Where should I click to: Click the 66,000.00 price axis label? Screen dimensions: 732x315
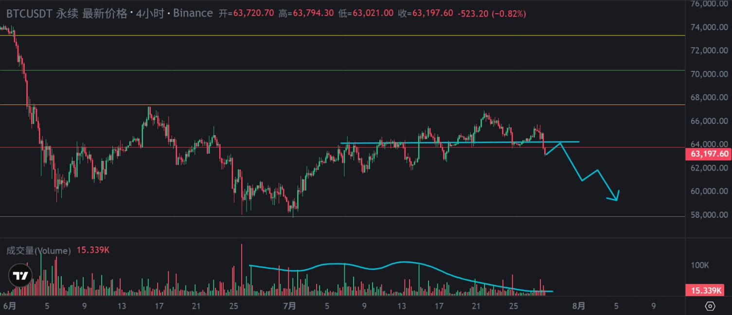tap(709, 121)
